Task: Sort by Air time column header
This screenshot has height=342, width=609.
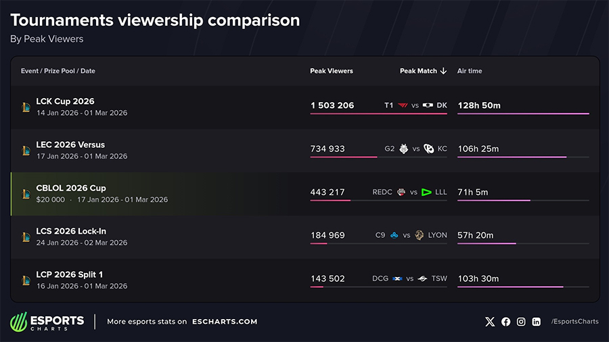Action: click(x=470, y=71)
